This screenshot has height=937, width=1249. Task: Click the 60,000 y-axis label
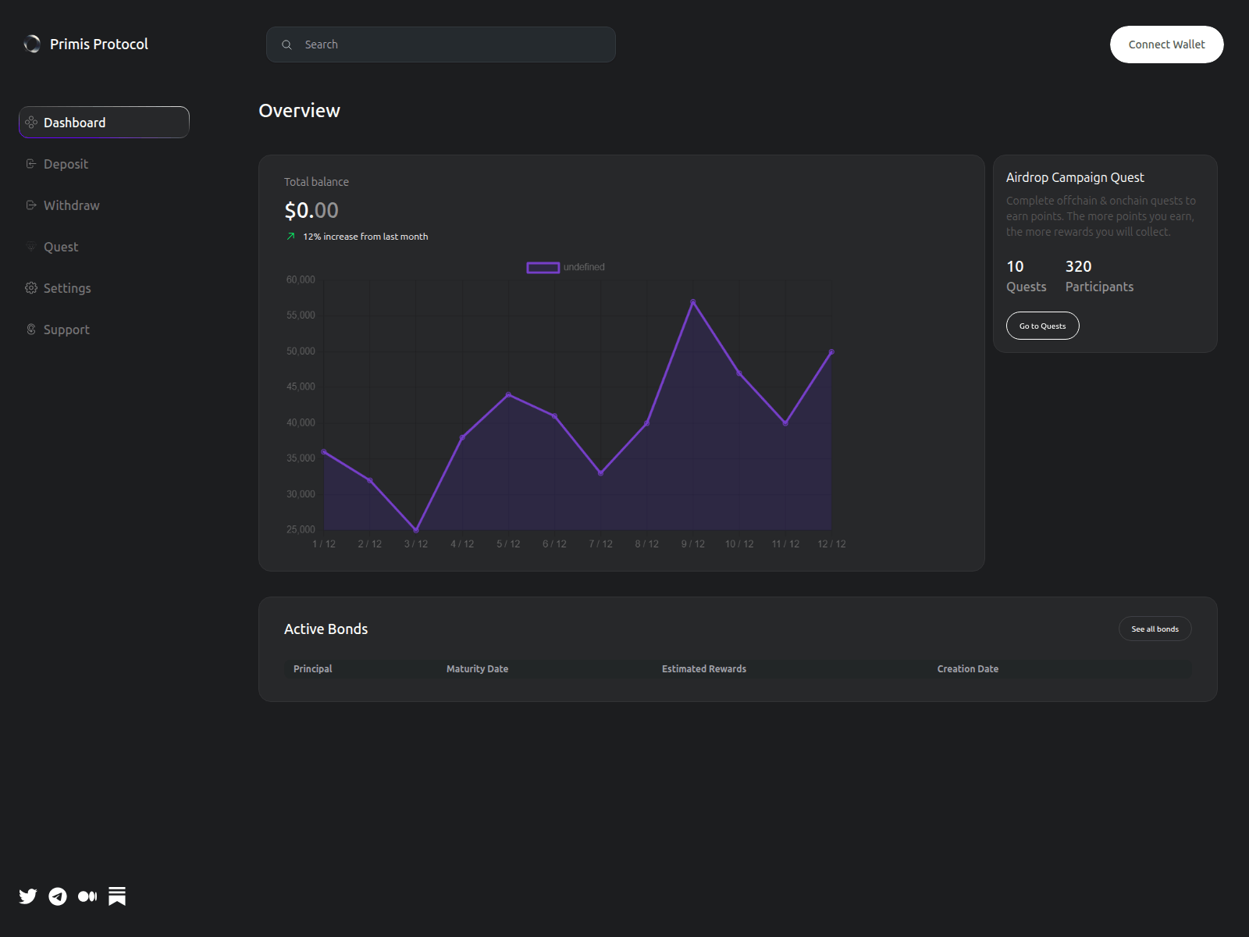click(301, 280)
